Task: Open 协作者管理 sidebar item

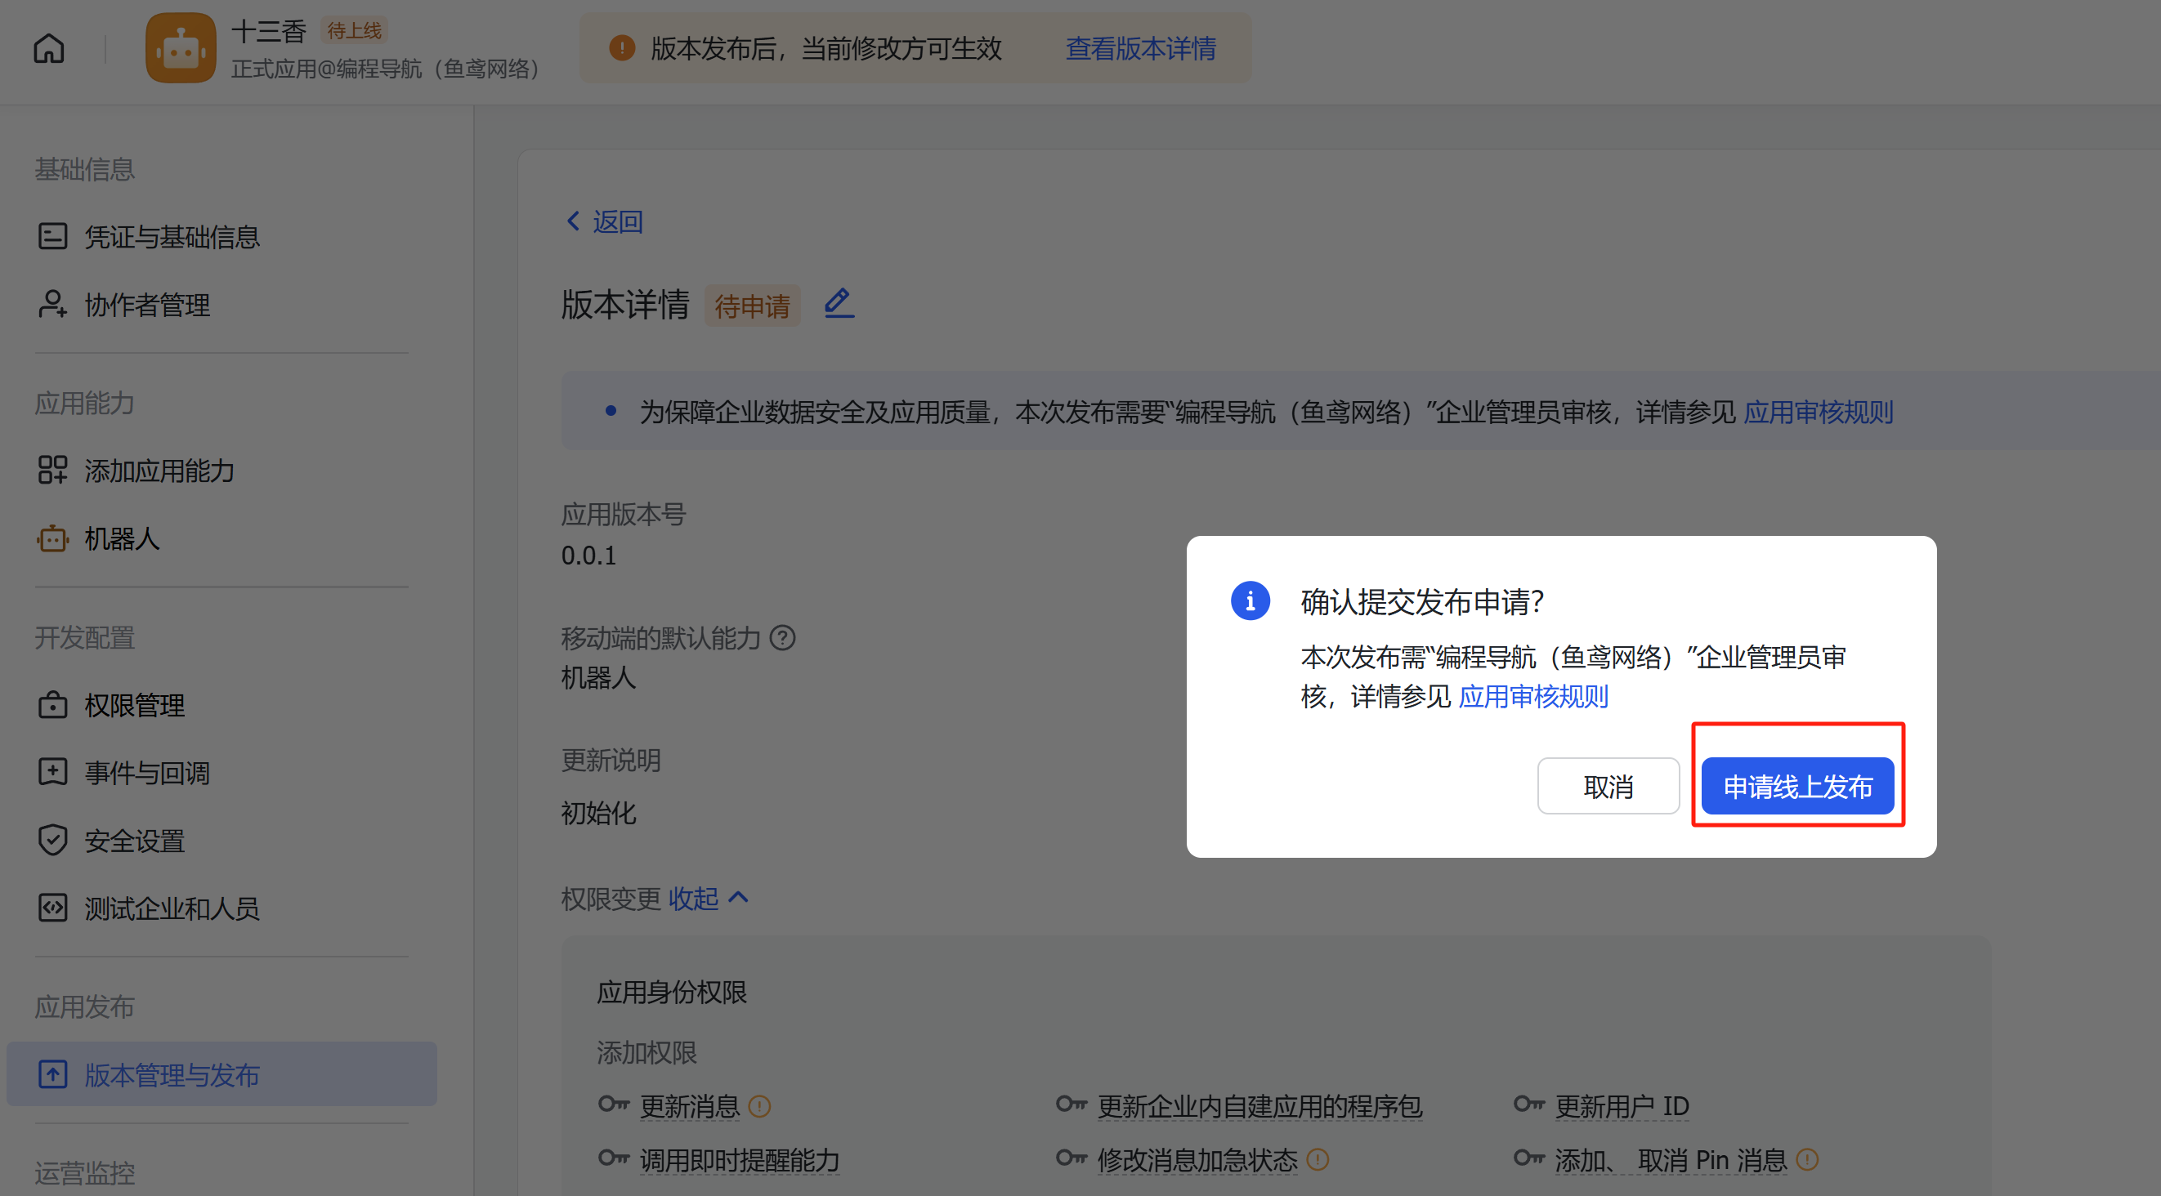Action: 147,305
